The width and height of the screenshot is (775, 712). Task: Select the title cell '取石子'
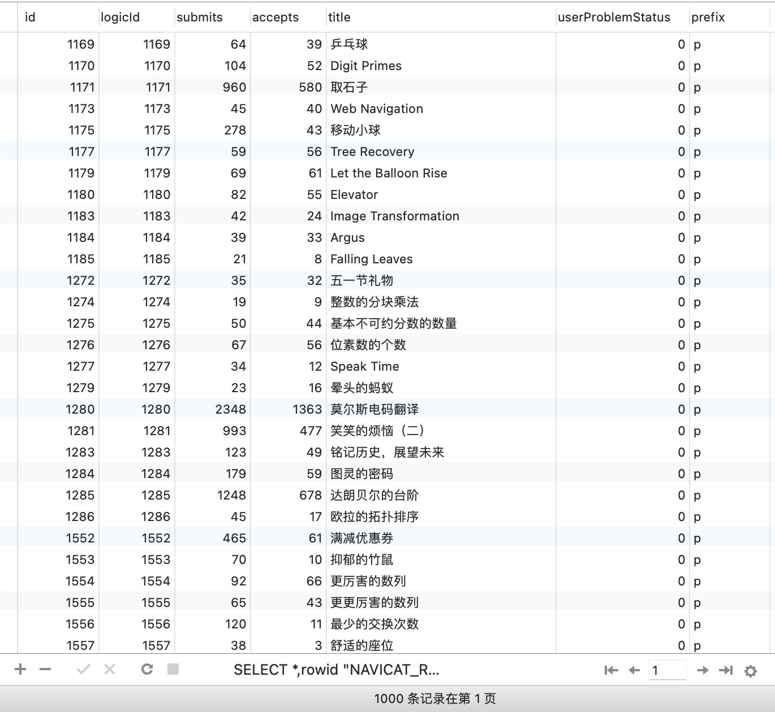coord(441,88)
